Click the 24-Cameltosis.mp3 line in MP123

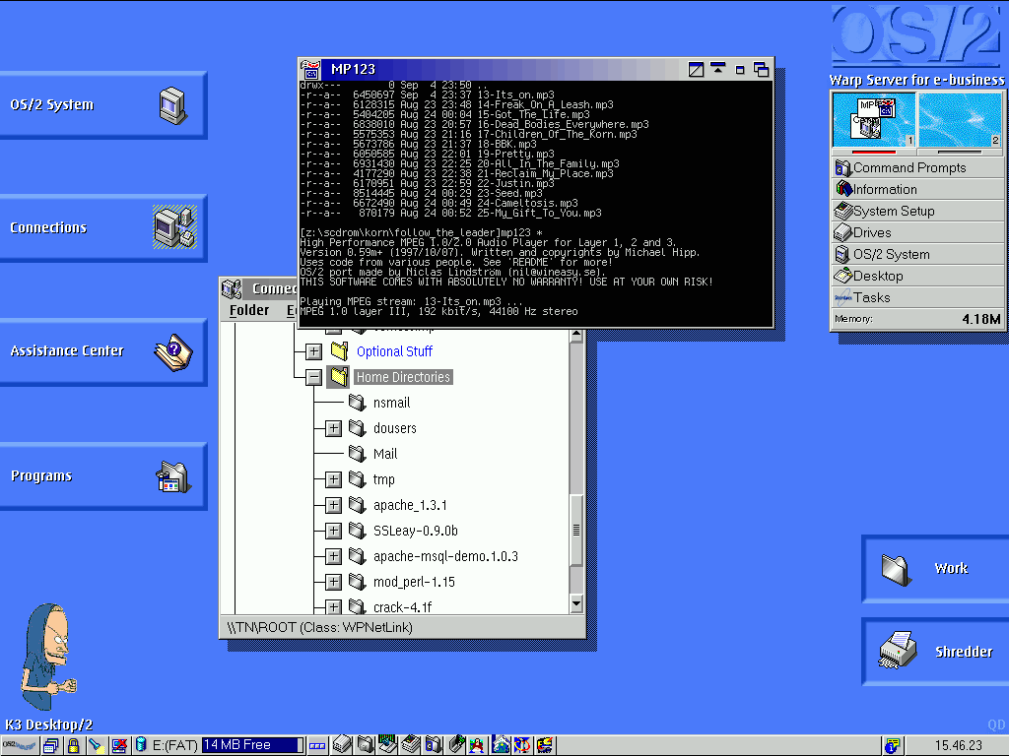pos(438,203)
